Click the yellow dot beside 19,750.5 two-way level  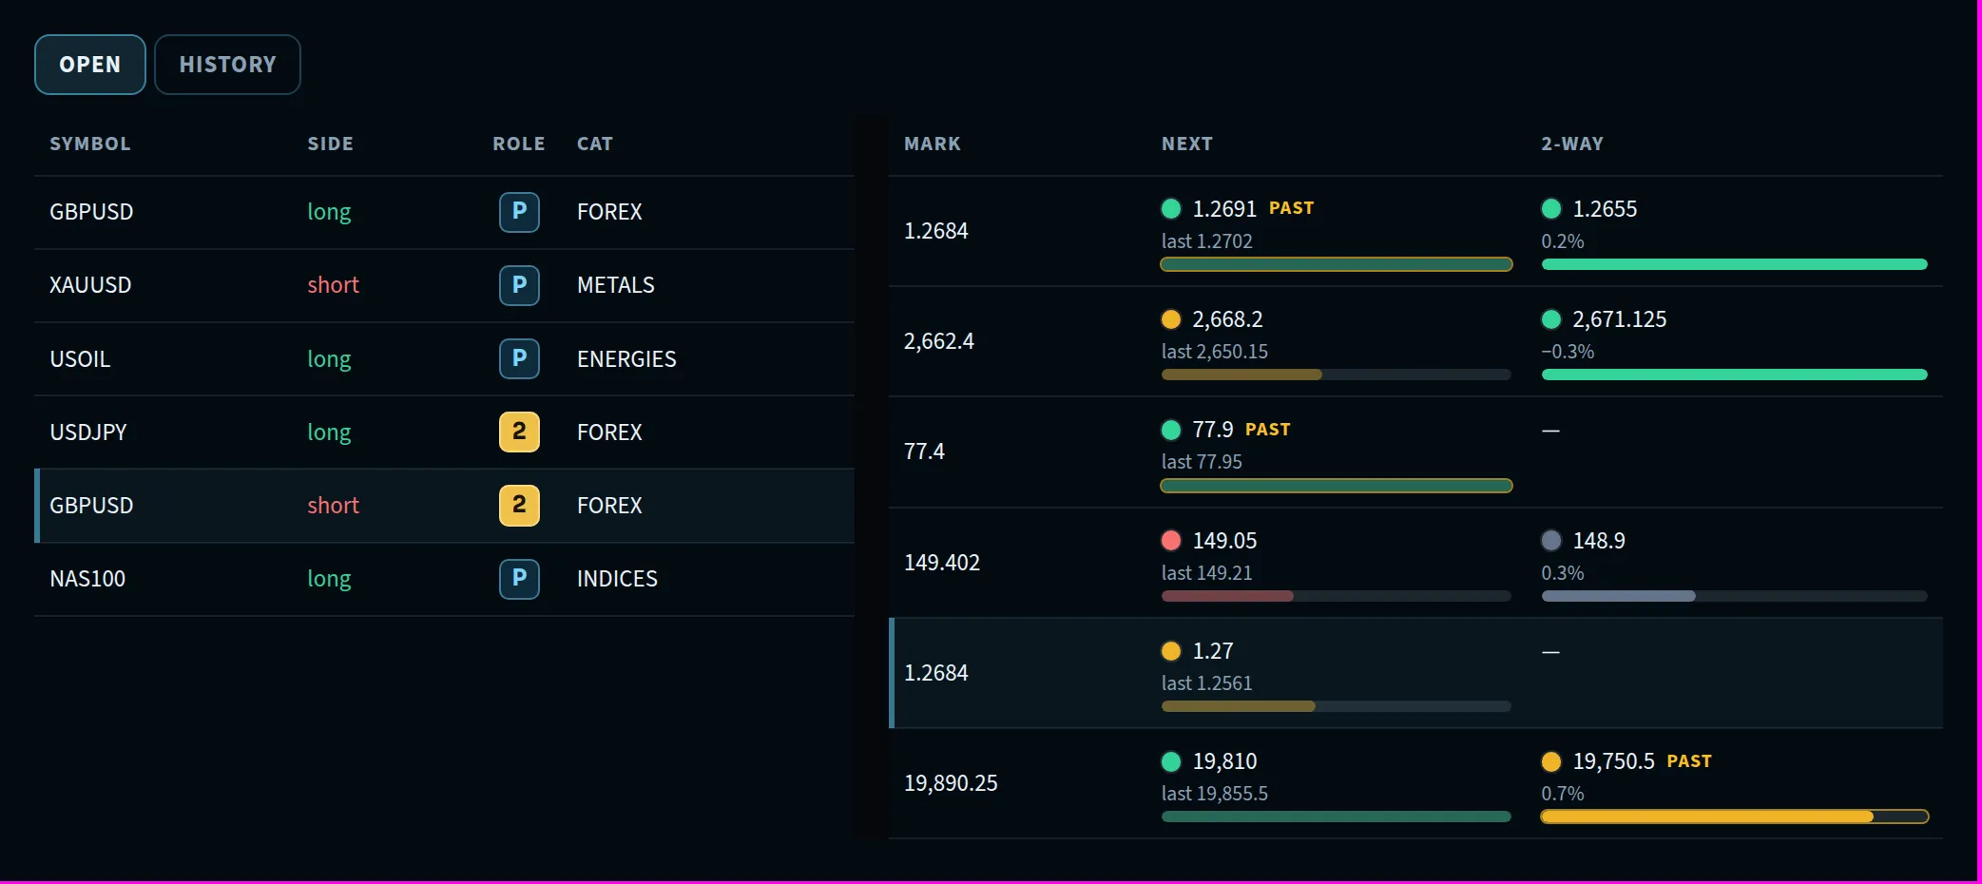(x=1551, y=761)
